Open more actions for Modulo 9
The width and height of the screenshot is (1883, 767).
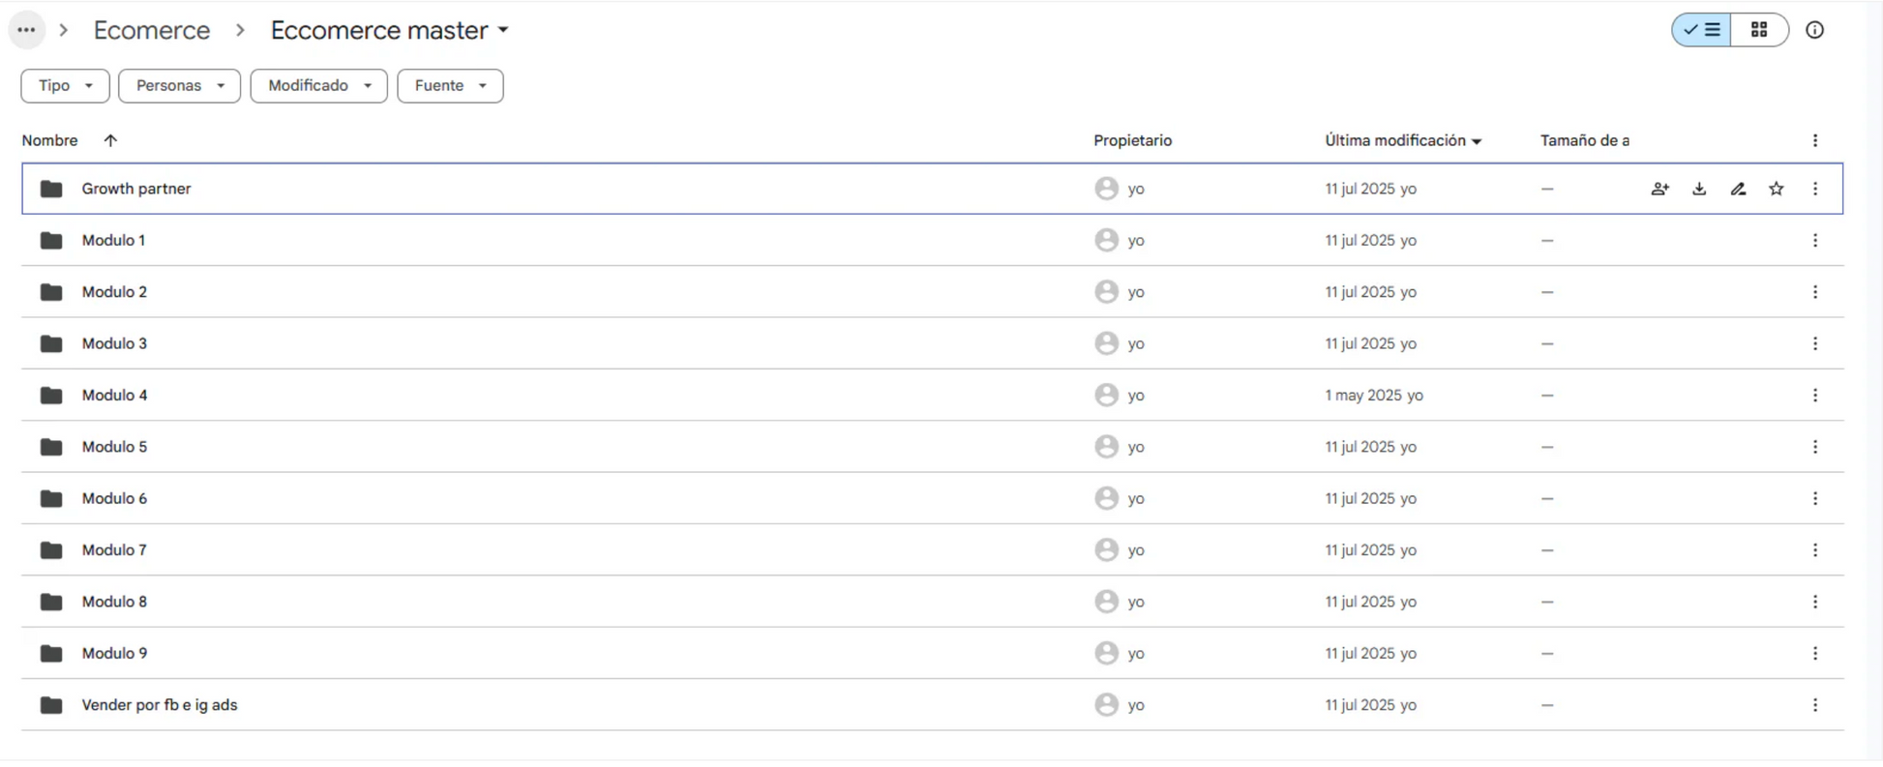point(1815,653)
